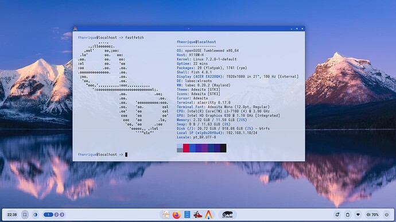The height and width of the screenshot is (222, 396).
Task: Click the 'Memory: 2.32 GiB' line
Action: click(212, 120)
